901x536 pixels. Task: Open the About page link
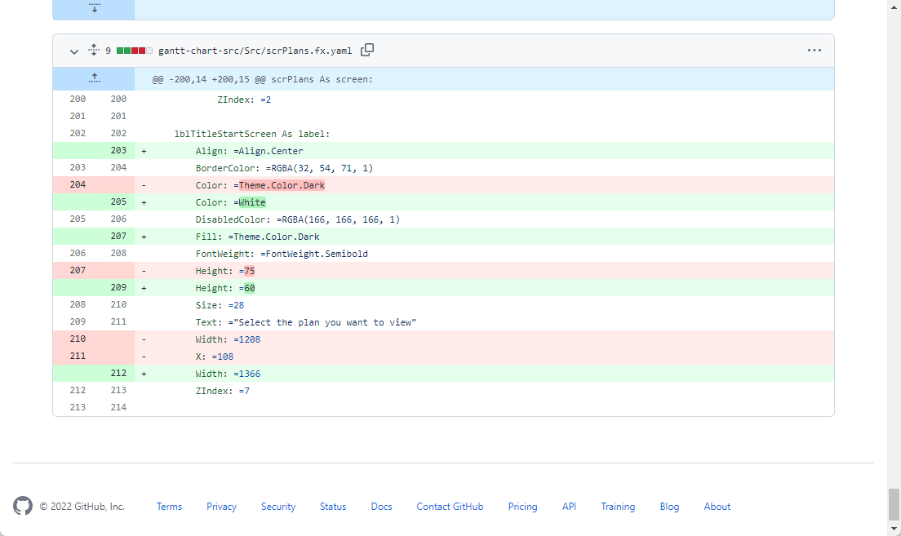pos(717,507)
